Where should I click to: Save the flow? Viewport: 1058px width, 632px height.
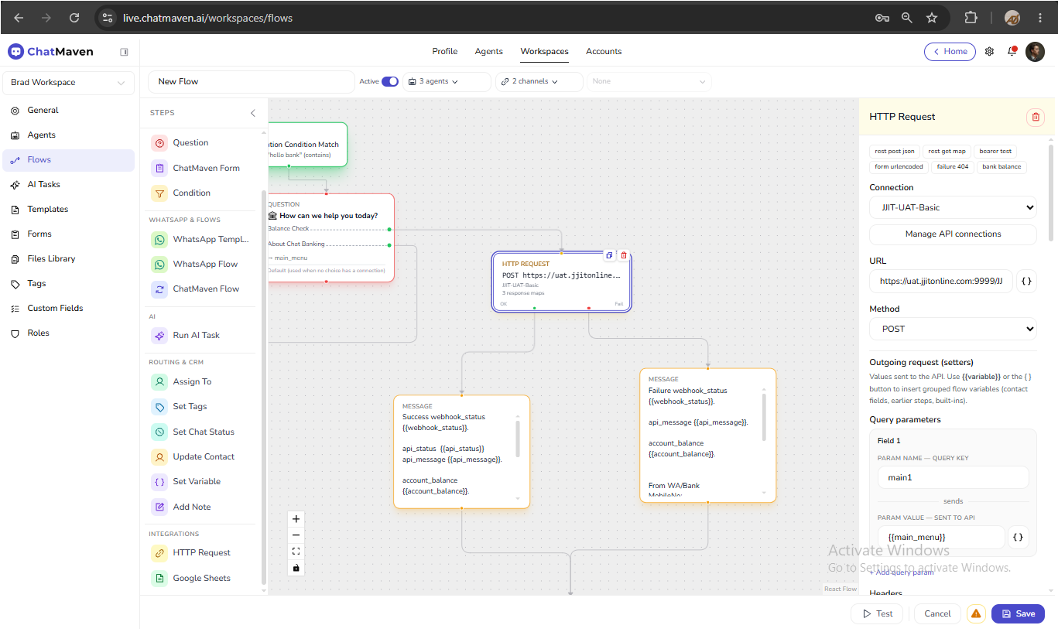pyautogui.click(x=1018, y=613)
